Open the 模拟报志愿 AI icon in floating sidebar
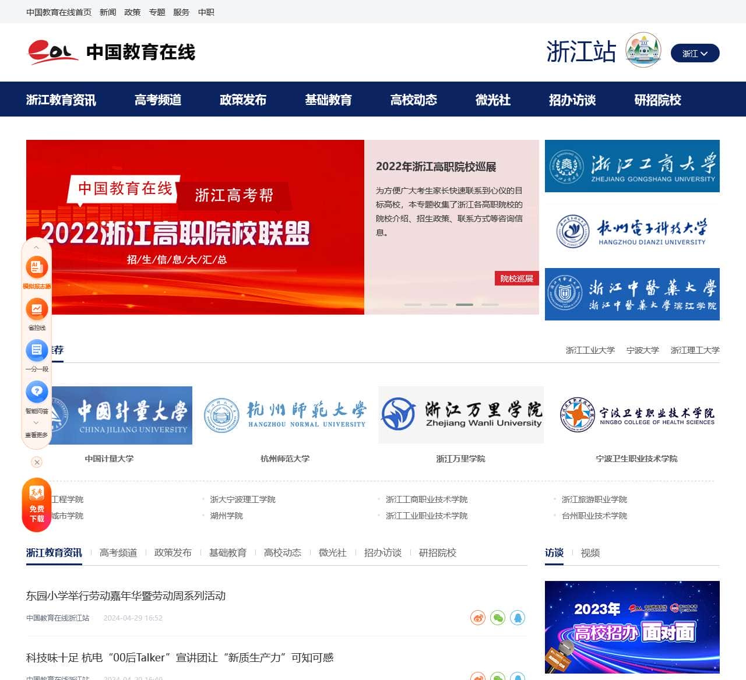This screenshot has height=680, width=746. pos(37,267)
